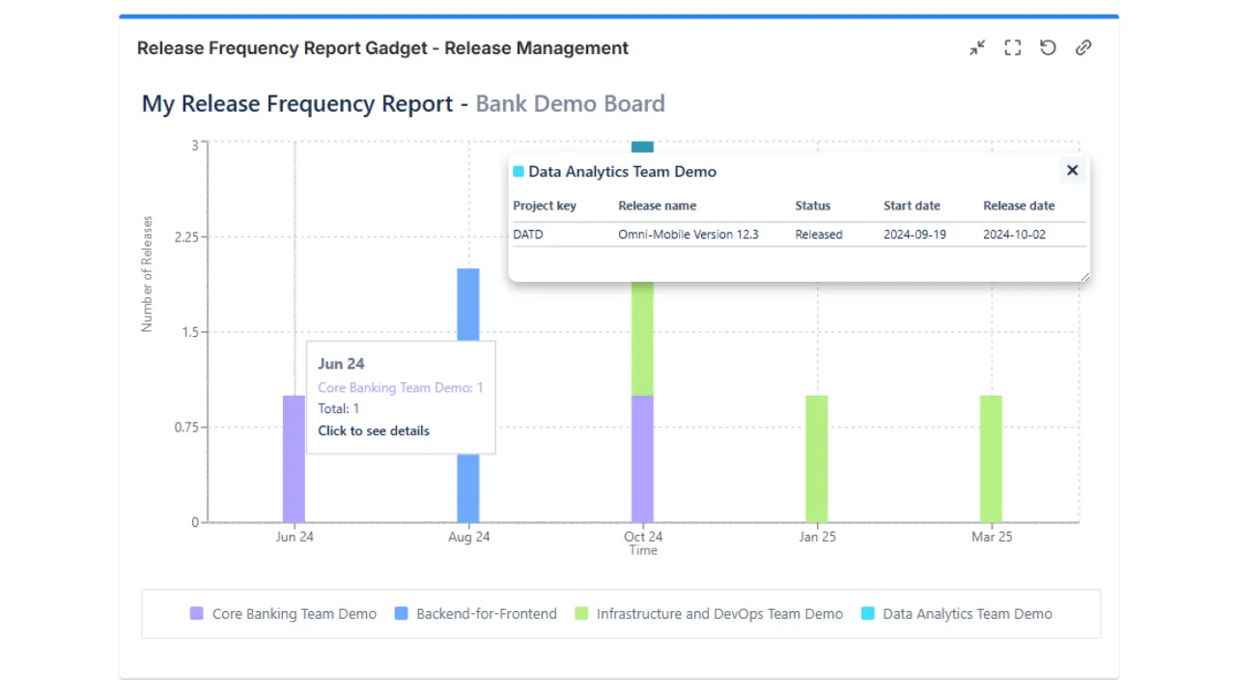The image size is (1236, 695).
Task: Click the DATD project key cell
Action: pyautogui.click(x=527, y=234)
